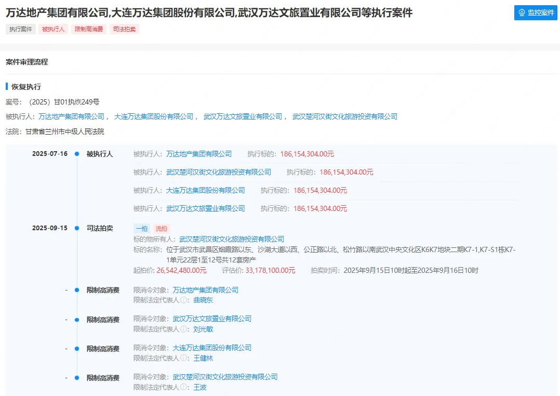Click the info icon beside 王波's representative label

point(183,387)
